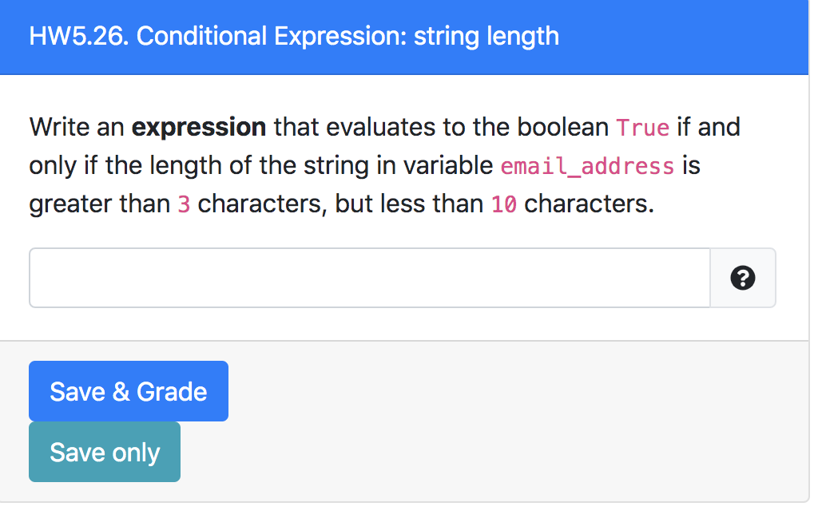The height and width of the screenshot is (530, 826).
Task: Open input format help beside the text box
Action: [743, 278]
